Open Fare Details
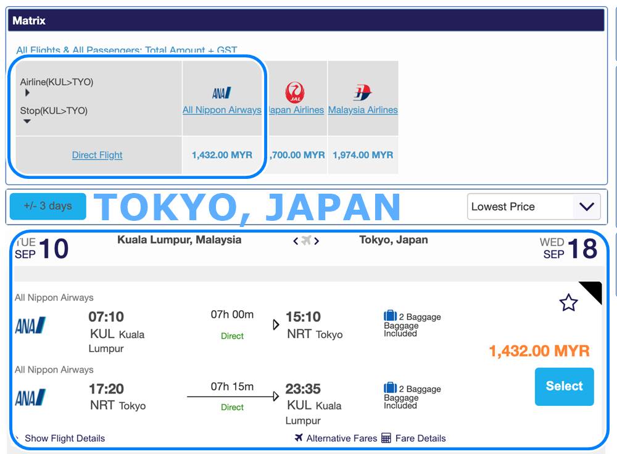The width and height of the screenshot is (617, 454). pos(420,438)
